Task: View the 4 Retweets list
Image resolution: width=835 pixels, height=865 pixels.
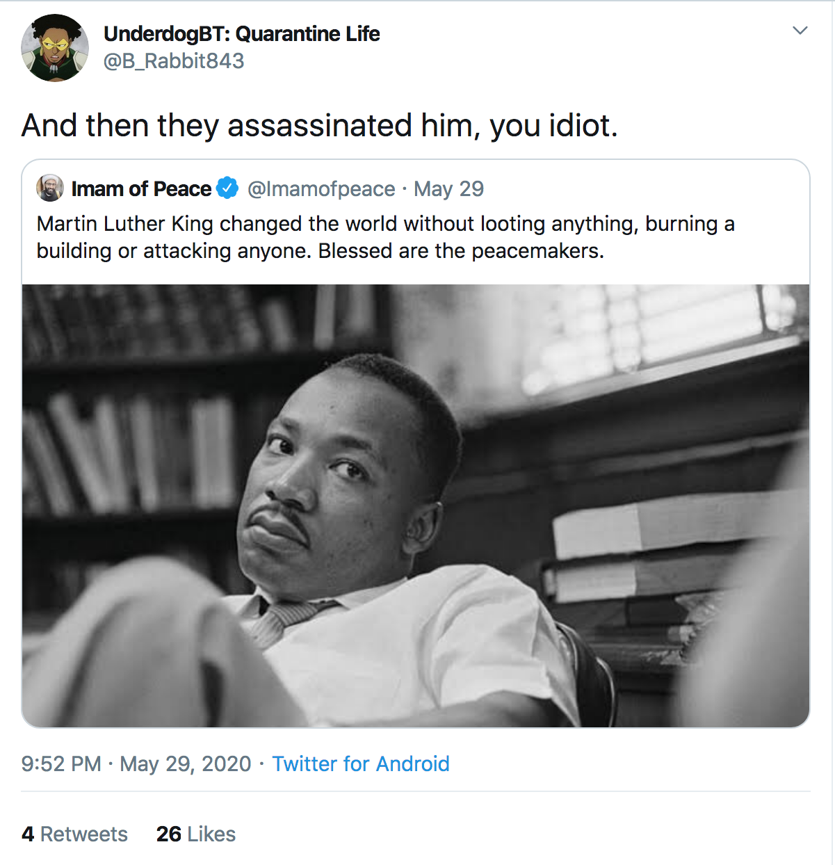Action: pyautogui.click(x=74, y=834)
